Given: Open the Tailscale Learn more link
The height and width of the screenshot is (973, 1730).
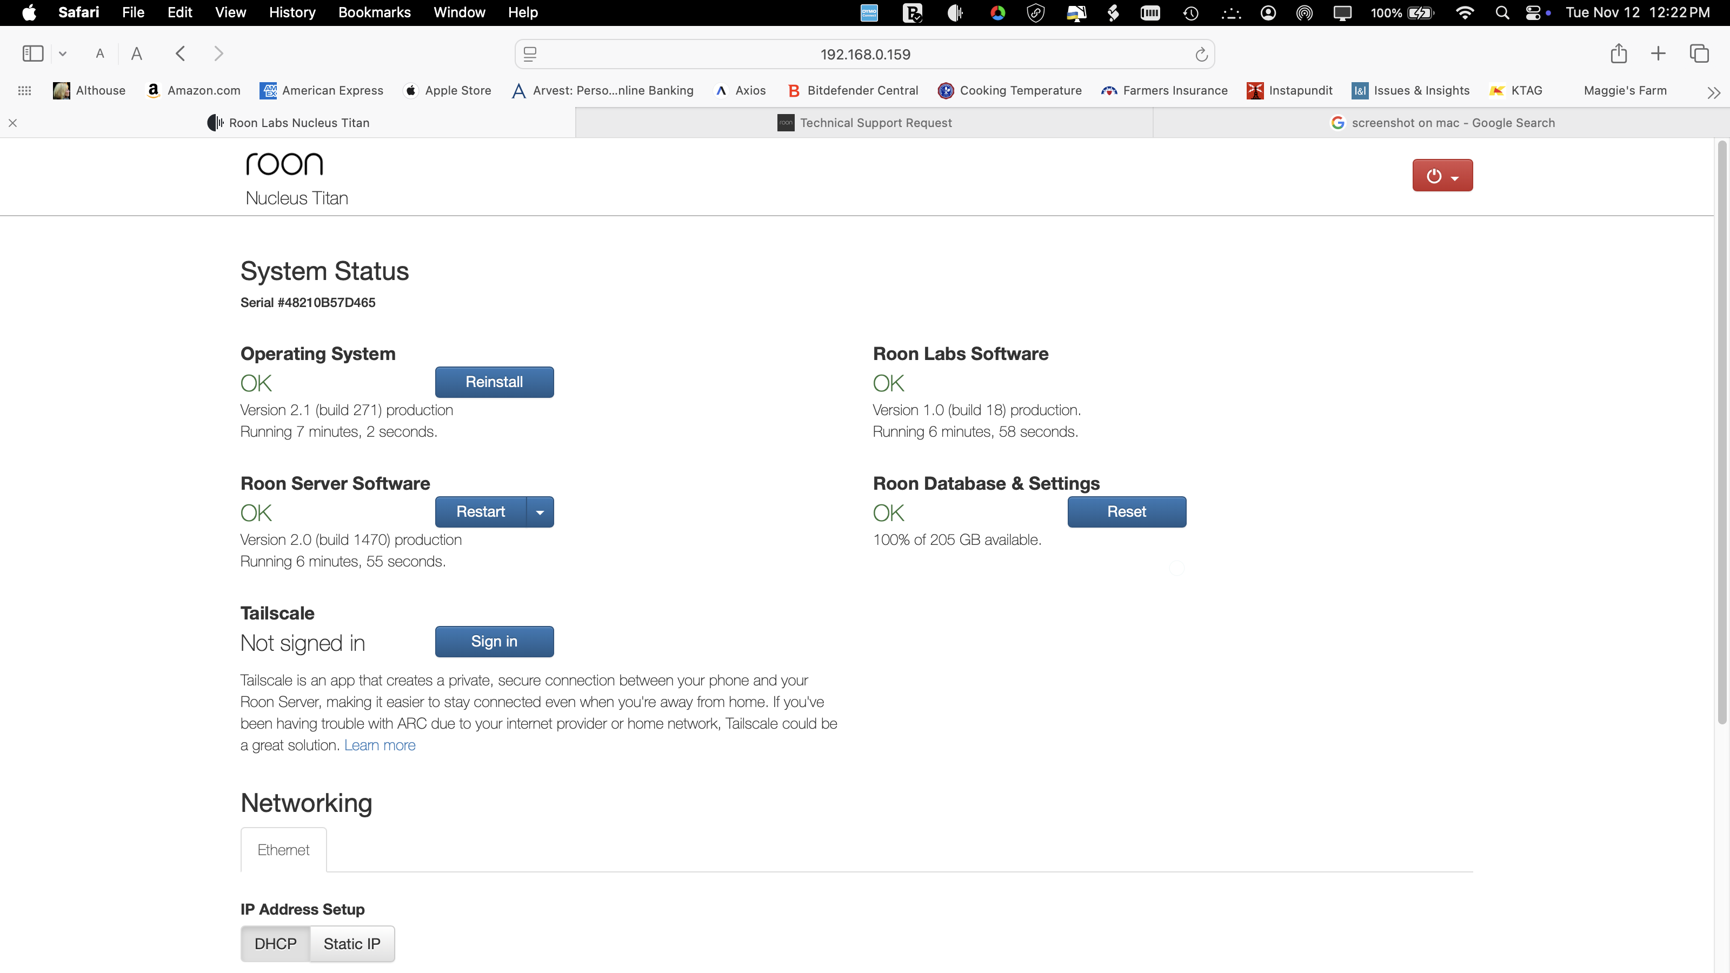Looking at the screenshot, I should [380, 745].
